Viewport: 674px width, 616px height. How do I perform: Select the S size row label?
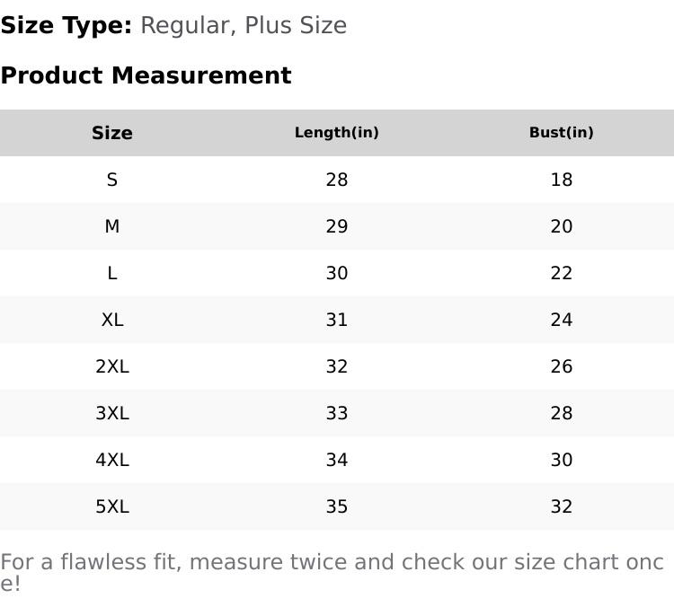(112, 180)
